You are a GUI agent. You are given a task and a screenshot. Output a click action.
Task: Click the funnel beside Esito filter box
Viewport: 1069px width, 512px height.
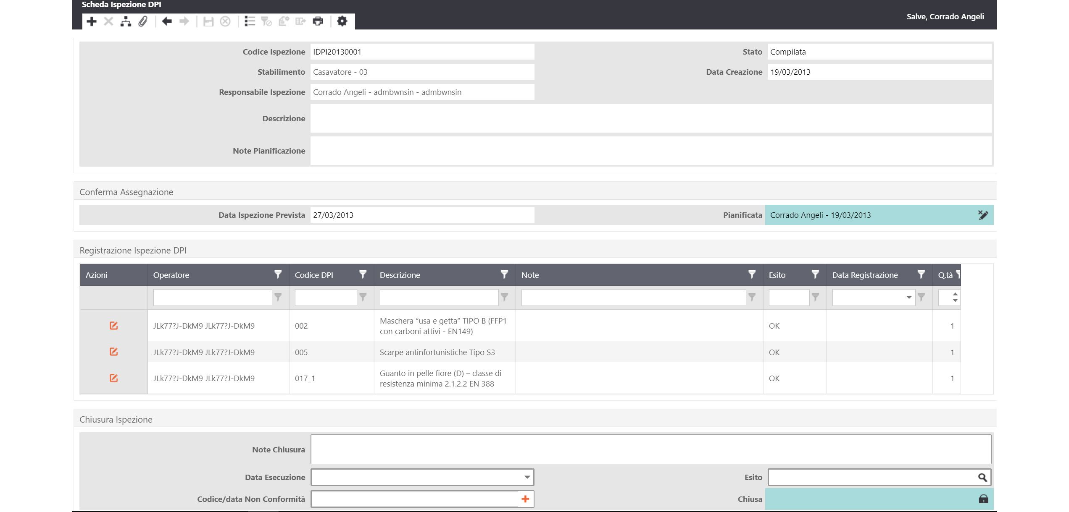pos(815,297)
